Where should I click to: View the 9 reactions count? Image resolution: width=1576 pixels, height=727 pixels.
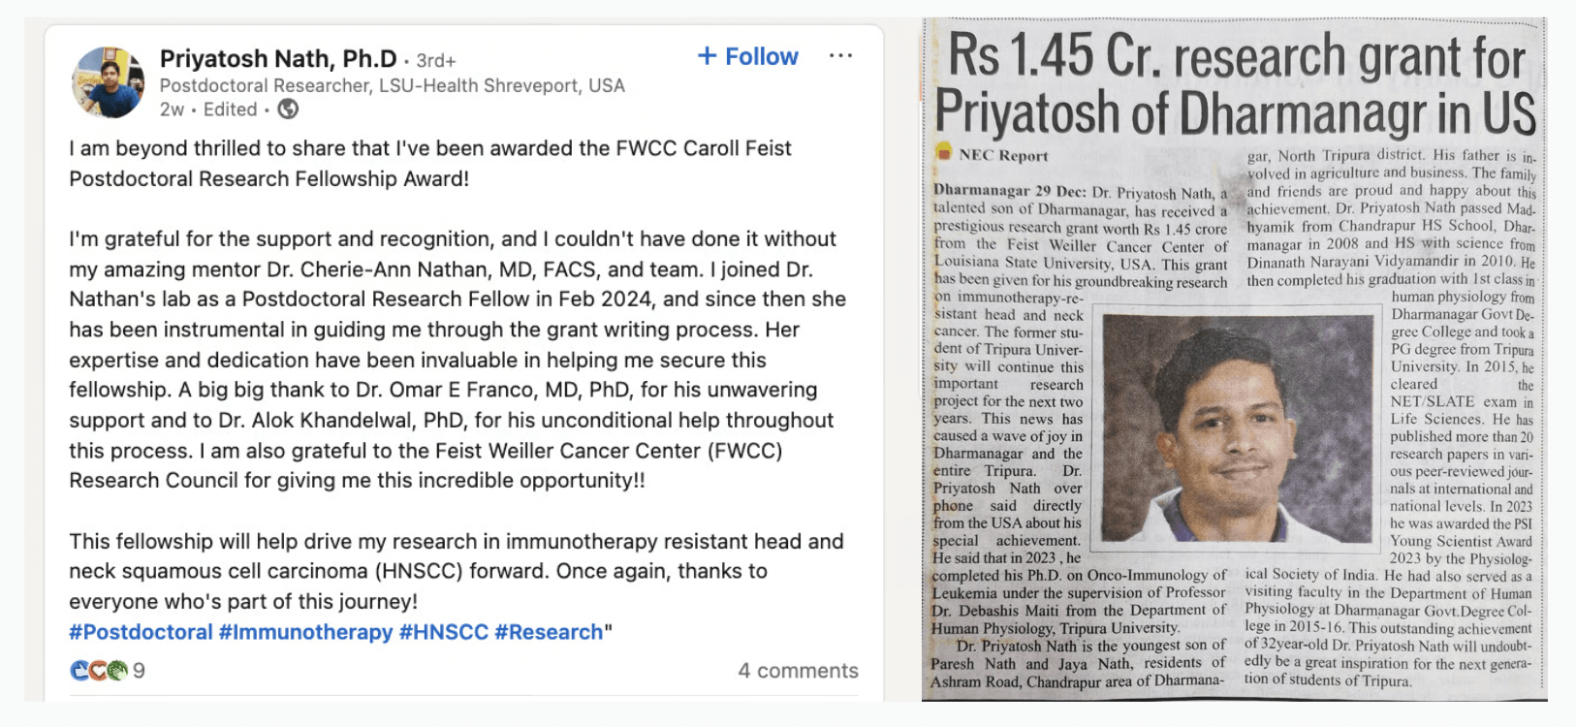[x=139, y=671]
